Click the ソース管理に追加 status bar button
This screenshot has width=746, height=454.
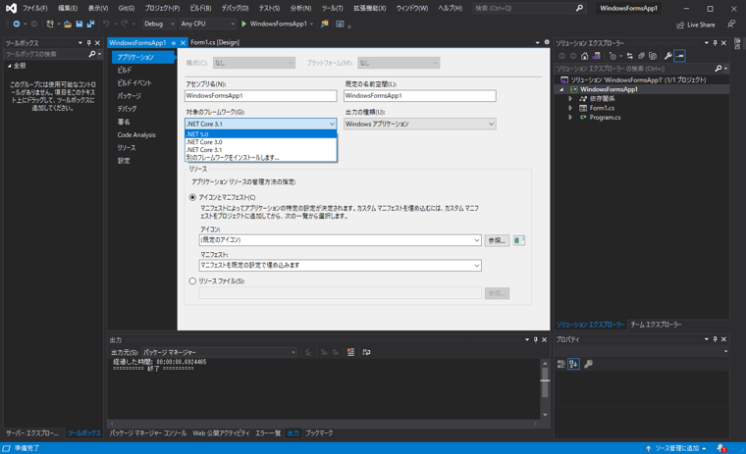pos(675,448)
